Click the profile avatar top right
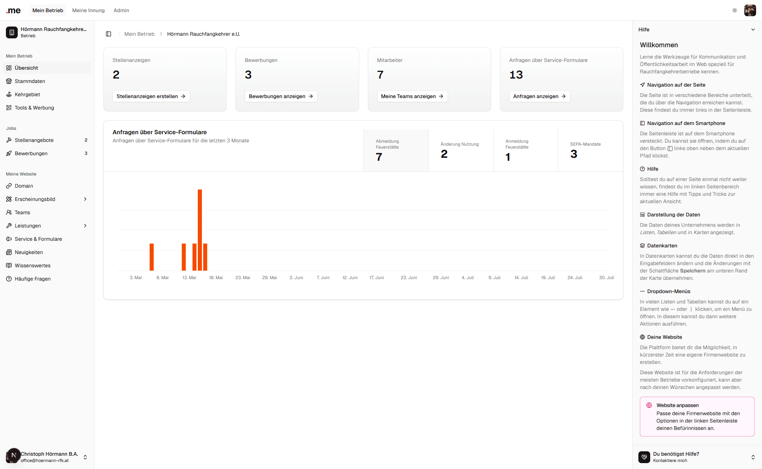Image resolution: width=762 pixels, height=469 pixels. [x=750, y=10]
